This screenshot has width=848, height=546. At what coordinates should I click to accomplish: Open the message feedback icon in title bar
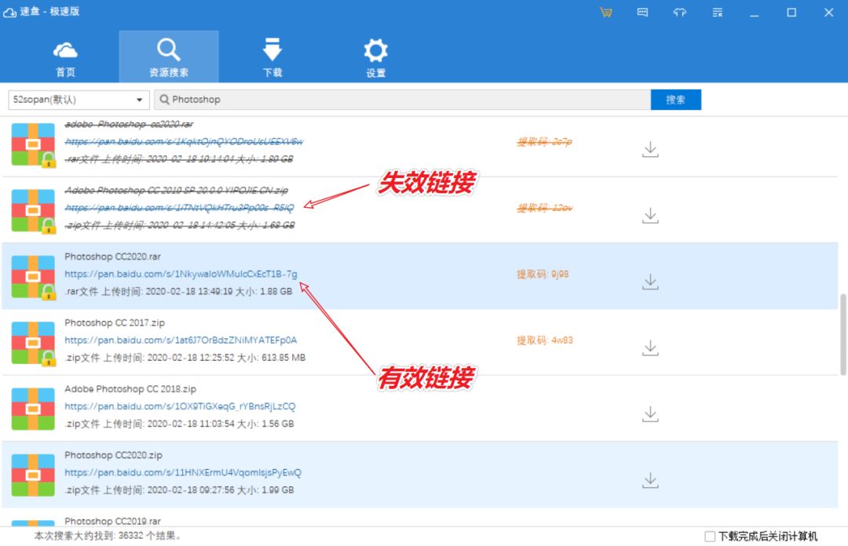pos(642,13)
